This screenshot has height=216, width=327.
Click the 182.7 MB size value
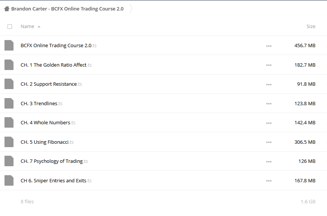(x=305, y=65)
